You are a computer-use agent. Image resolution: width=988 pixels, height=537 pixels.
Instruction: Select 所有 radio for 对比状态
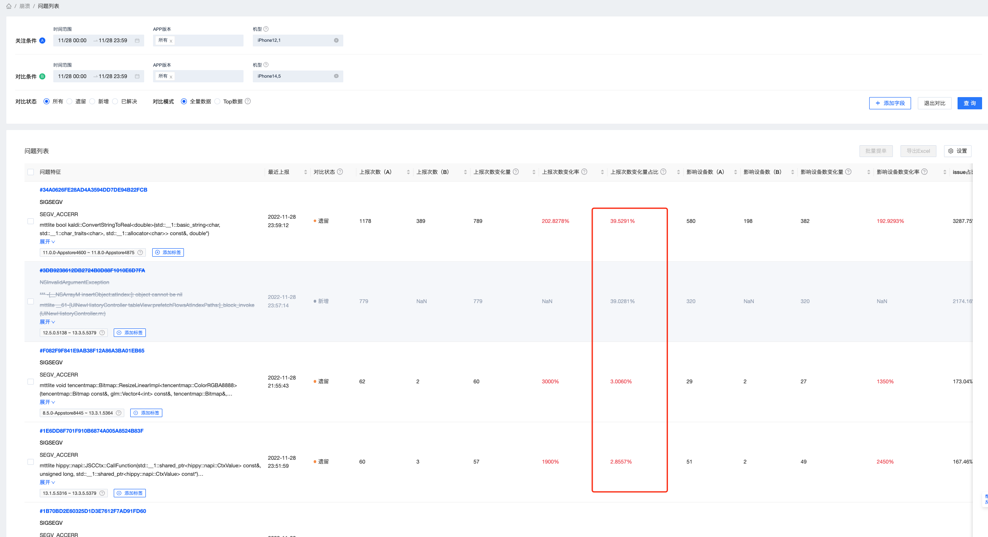coord(47,102)
